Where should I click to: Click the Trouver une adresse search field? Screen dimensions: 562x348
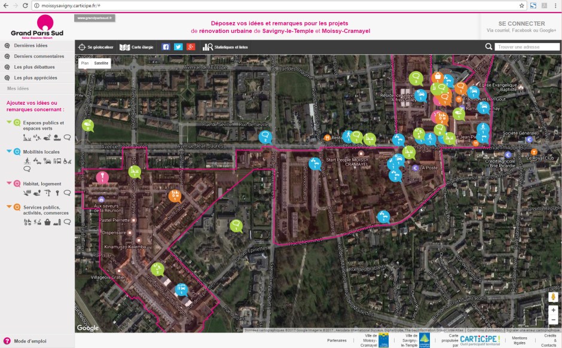(525, 47)
